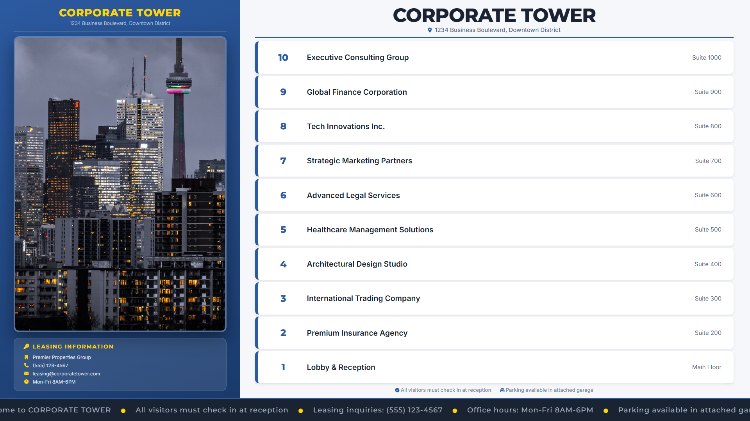The height and width of the screenshot is (421, 750).
Task: Click the Healthcare Management Solutions entry
Action: point(494,230)
